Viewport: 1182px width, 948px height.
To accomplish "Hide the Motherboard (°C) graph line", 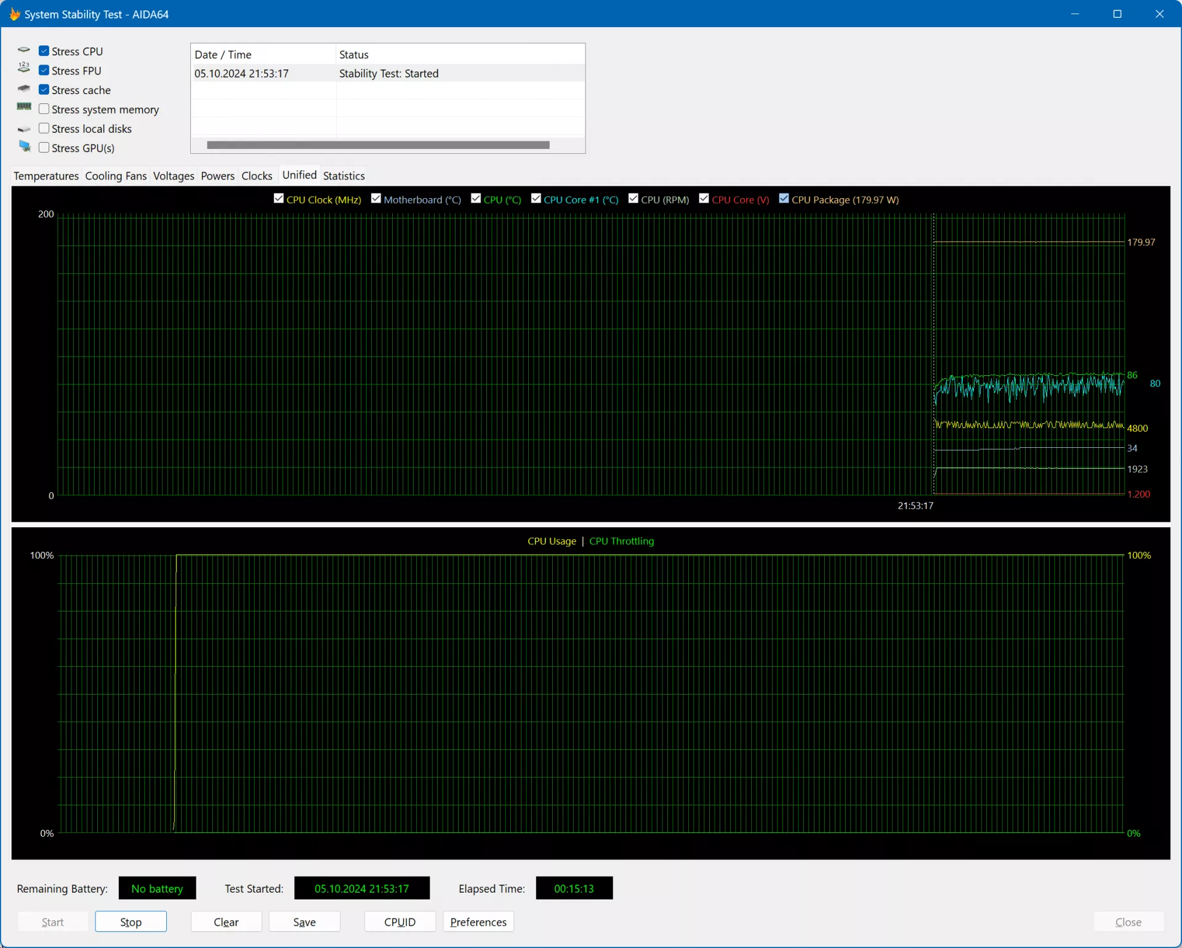I will (x=376, y=198).
